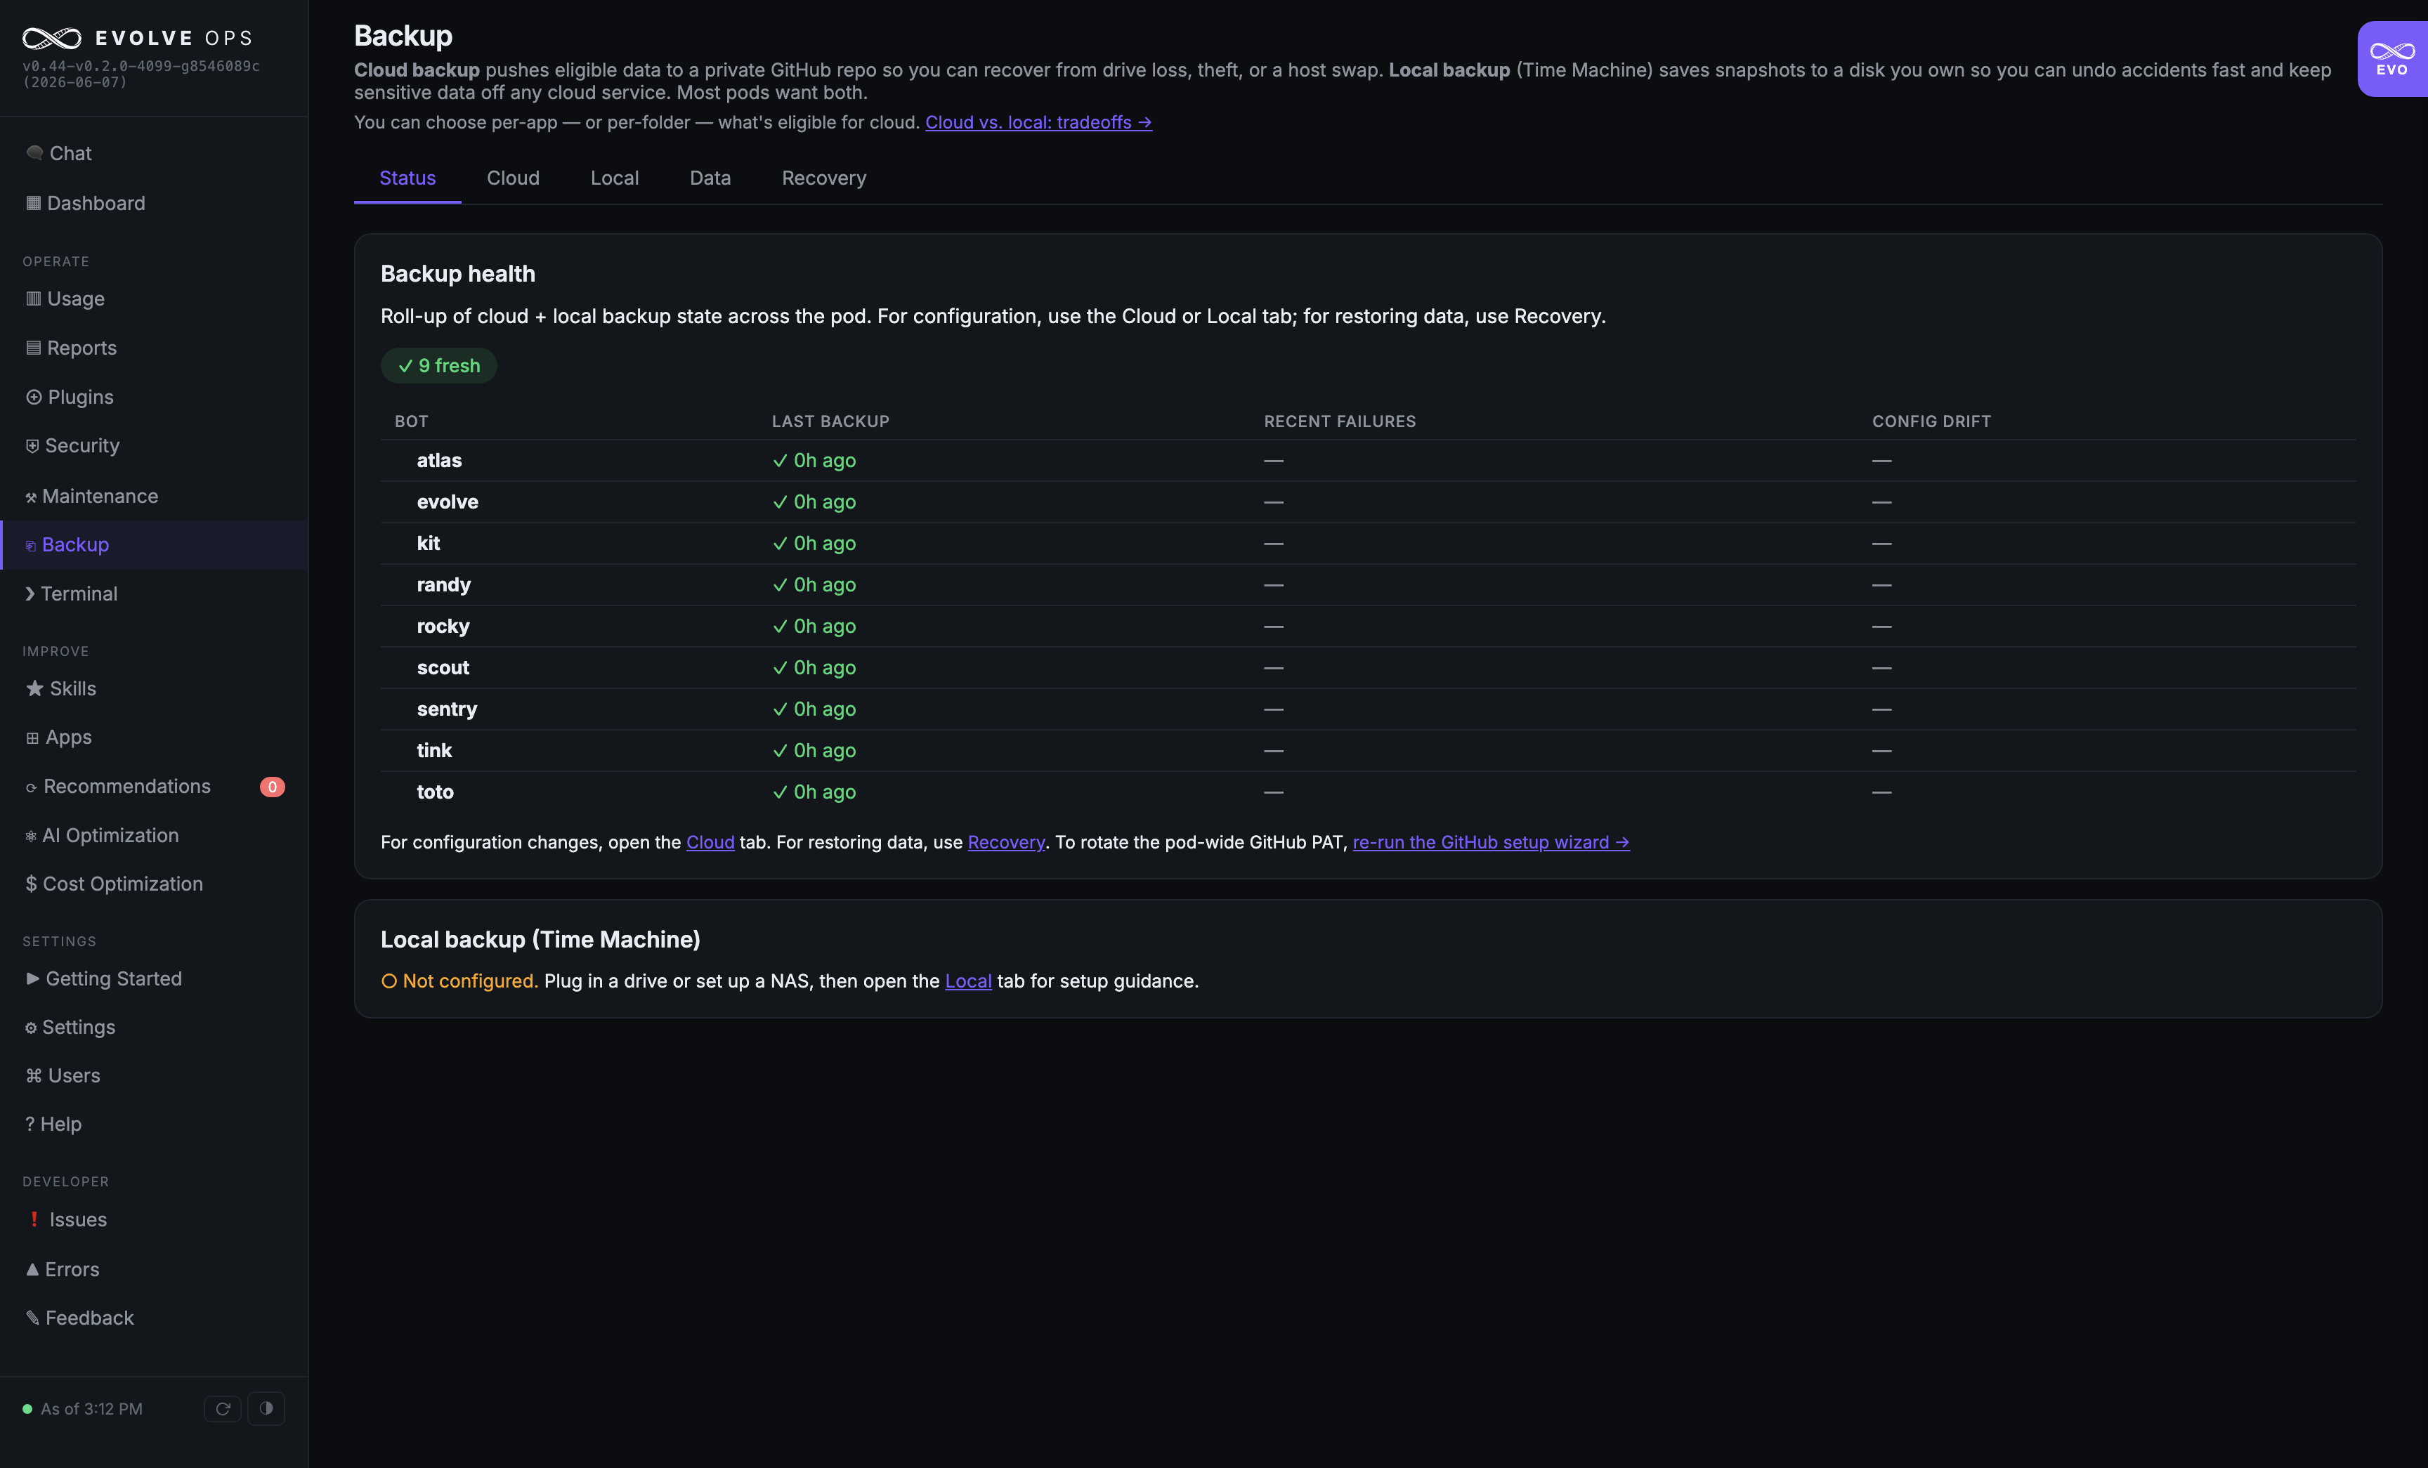Click the 0h ago value for toto
The width and height of the screenshot is (2428, 1468).
[814, 791]
